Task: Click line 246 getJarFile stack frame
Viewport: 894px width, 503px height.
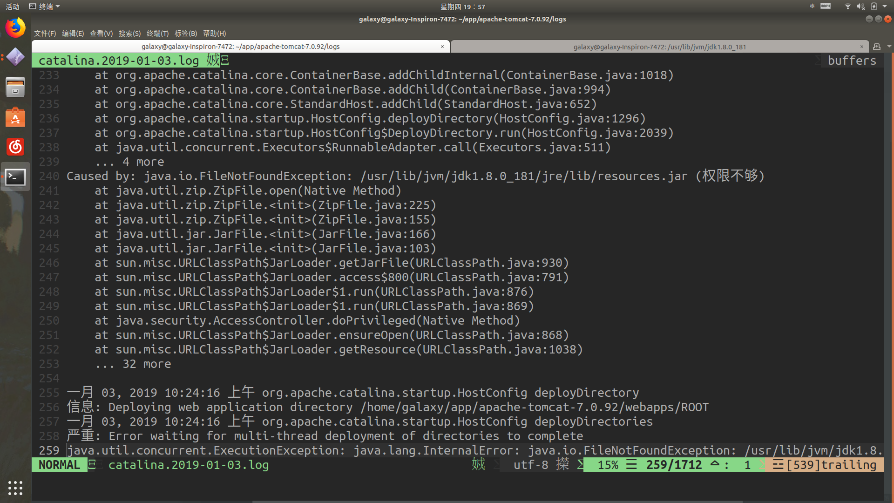Action: 332,263
